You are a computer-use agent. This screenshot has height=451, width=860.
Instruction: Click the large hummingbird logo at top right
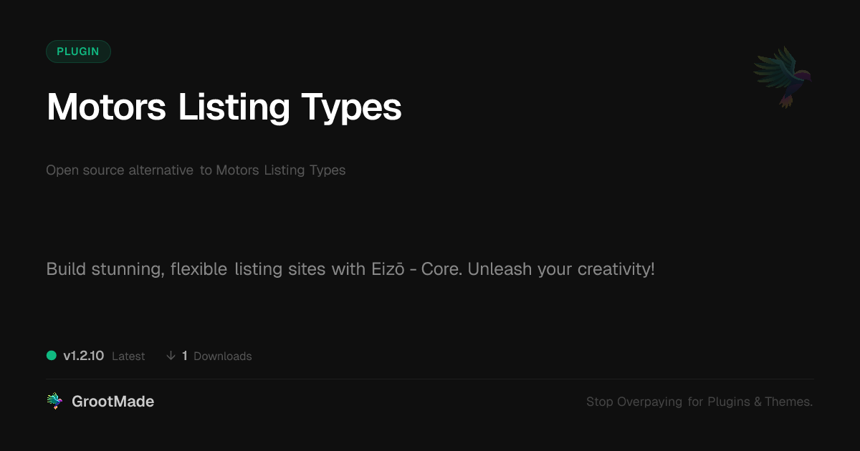(783, 76)
